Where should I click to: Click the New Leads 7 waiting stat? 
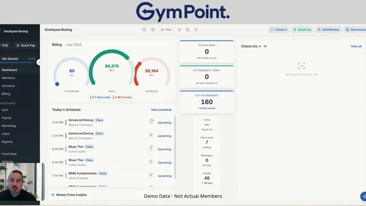coord(207,142)
